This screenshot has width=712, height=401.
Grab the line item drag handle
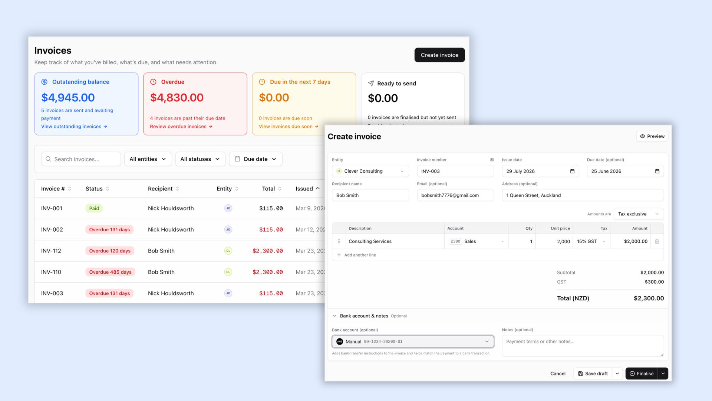pos(339,241)
